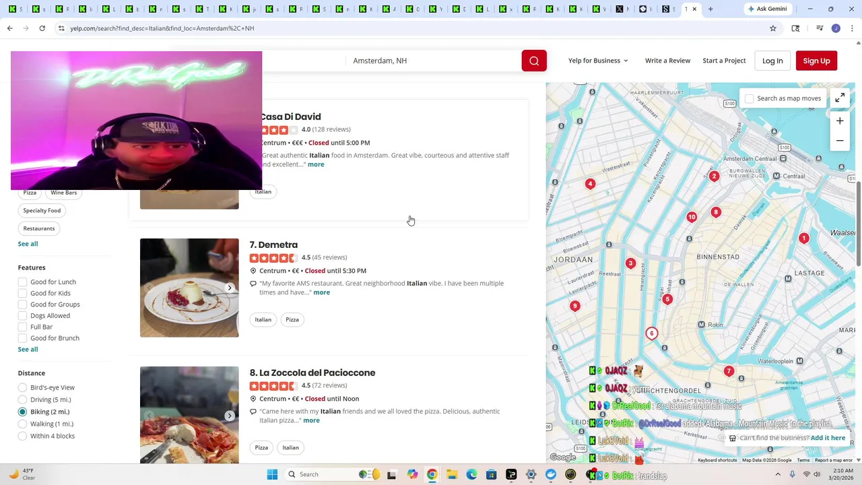Select Driving (5 mi.) distance

pos(22,399)
